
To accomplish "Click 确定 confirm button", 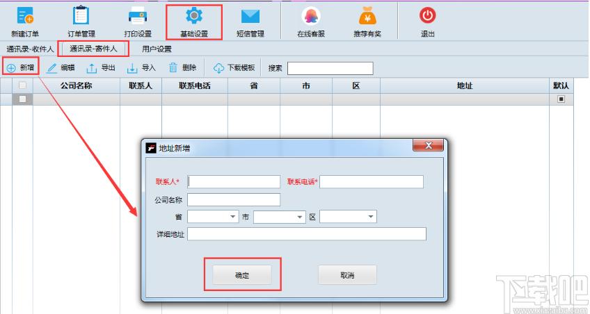I will point(242,275).
